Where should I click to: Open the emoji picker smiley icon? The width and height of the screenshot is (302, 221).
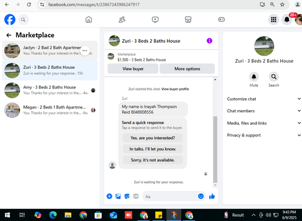201,196
